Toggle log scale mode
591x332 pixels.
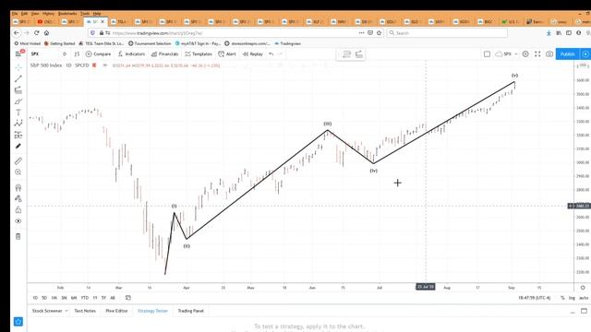coord(572,298)
